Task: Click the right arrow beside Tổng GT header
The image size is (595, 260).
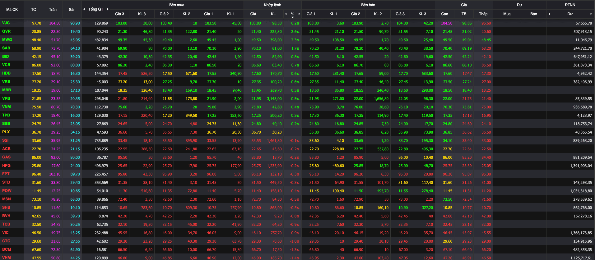Action: [108, 9]
